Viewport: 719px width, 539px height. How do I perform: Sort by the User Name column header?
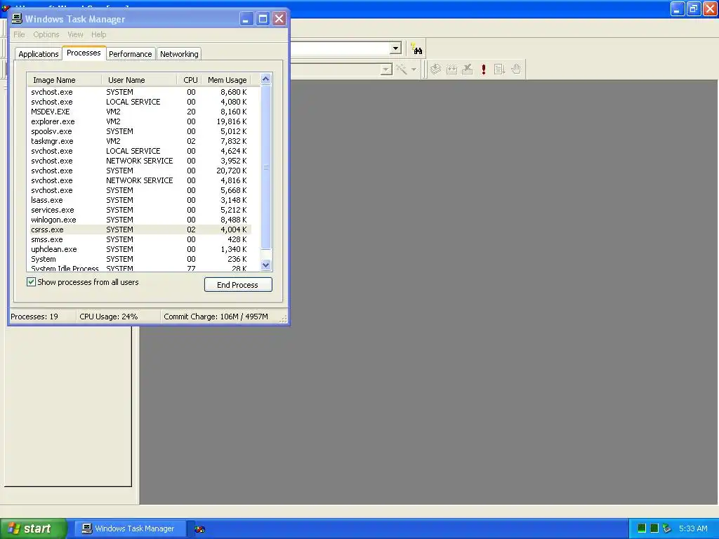(x=139, y=80)
